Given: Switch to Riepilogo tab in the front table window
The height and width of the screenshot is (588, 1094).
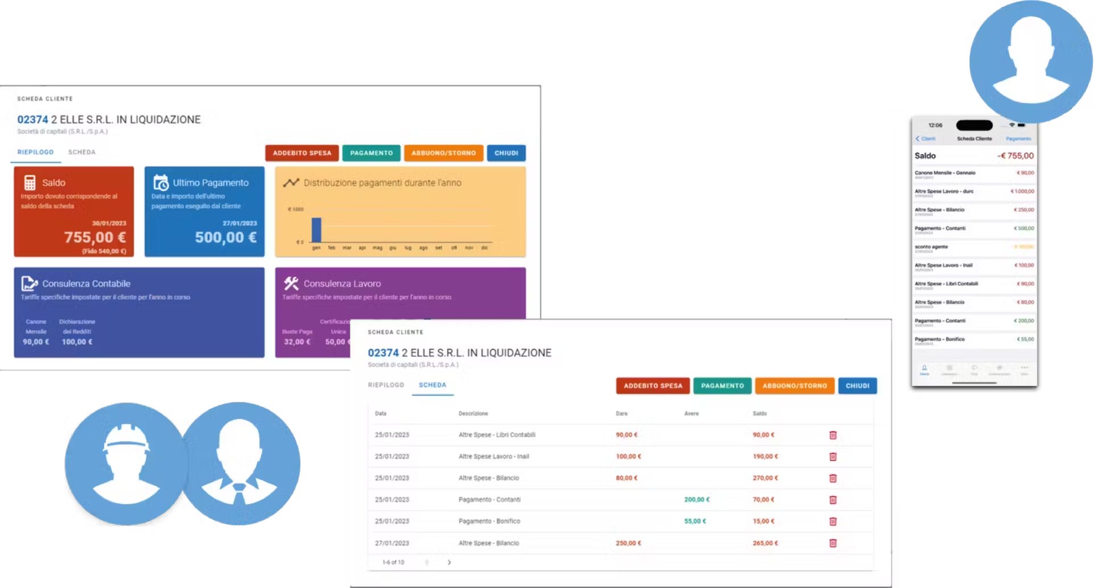Looking at the screenshot, I should point(386,385).
